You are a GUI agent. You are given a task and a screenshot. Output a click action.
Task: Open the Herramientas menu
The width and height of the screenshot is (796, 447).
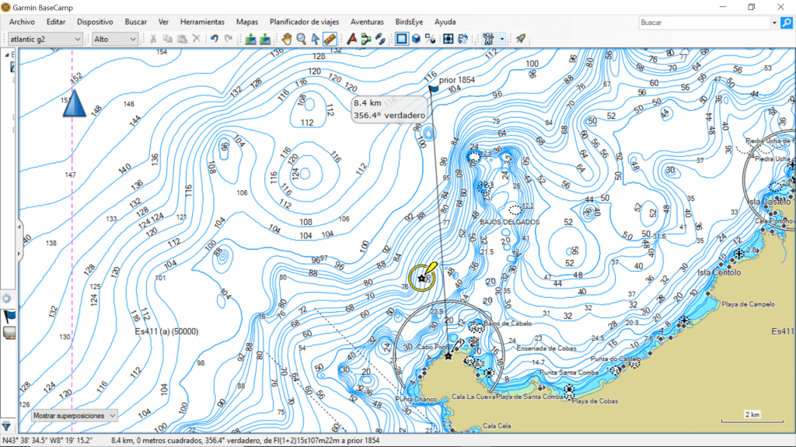pyautogui.click(x=202, y=22)
